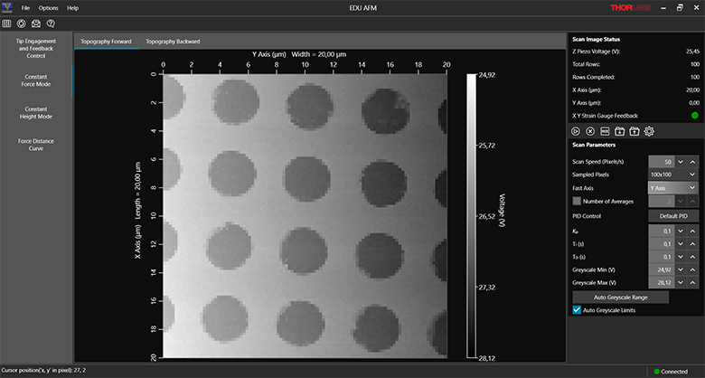
Task: Open the Sampled Pixels dropdown
Action: tap(672, 174)
